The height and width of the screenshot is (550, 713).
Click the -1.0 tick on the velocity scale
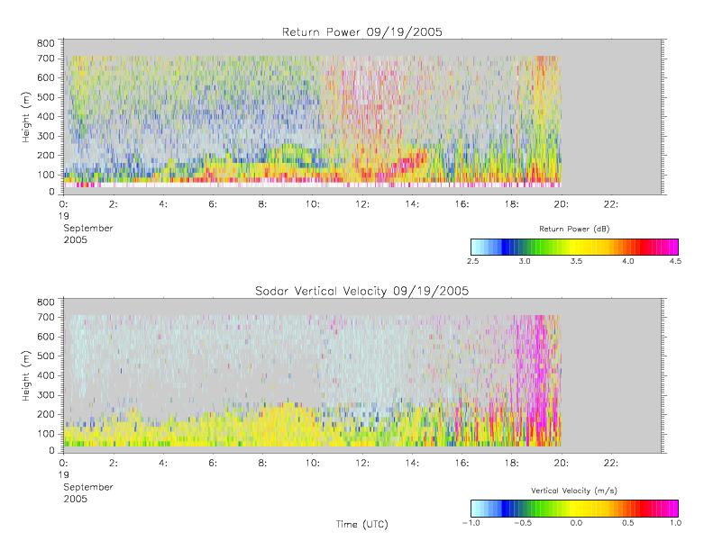click(x=471, y=523)
